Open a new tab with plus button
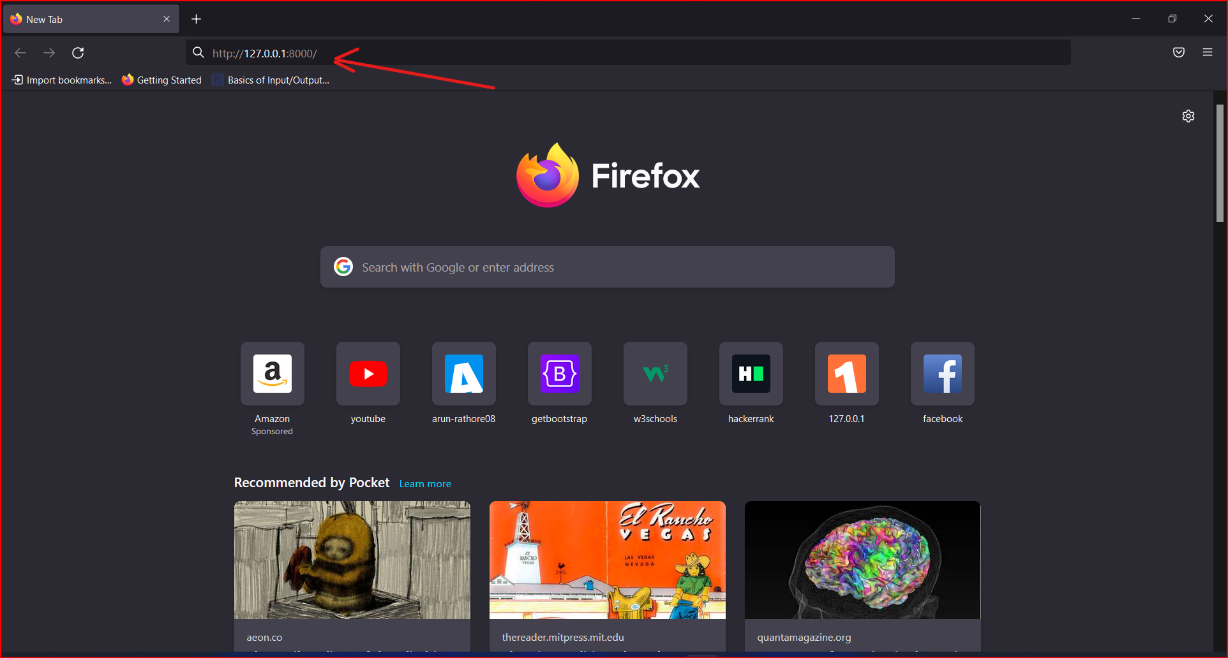The width and height of the screenshot is (1228, 658). tap(197, 19)
